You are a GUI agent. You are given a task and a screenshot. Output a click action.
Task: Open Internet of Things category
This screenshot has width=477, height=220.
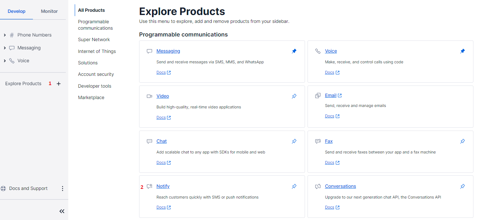pos(97,52)
